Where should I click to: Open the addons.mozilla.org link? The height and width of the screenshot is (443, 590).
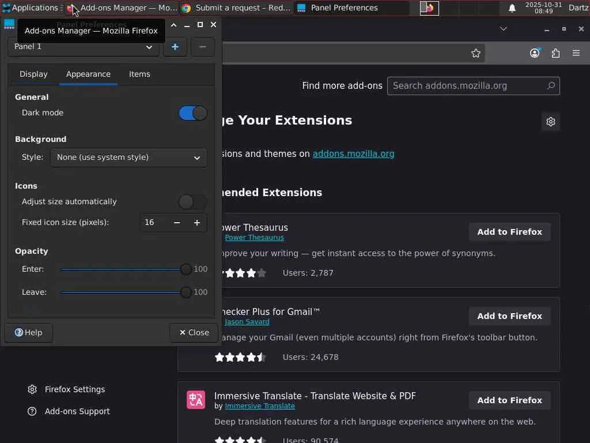(353, 154)
